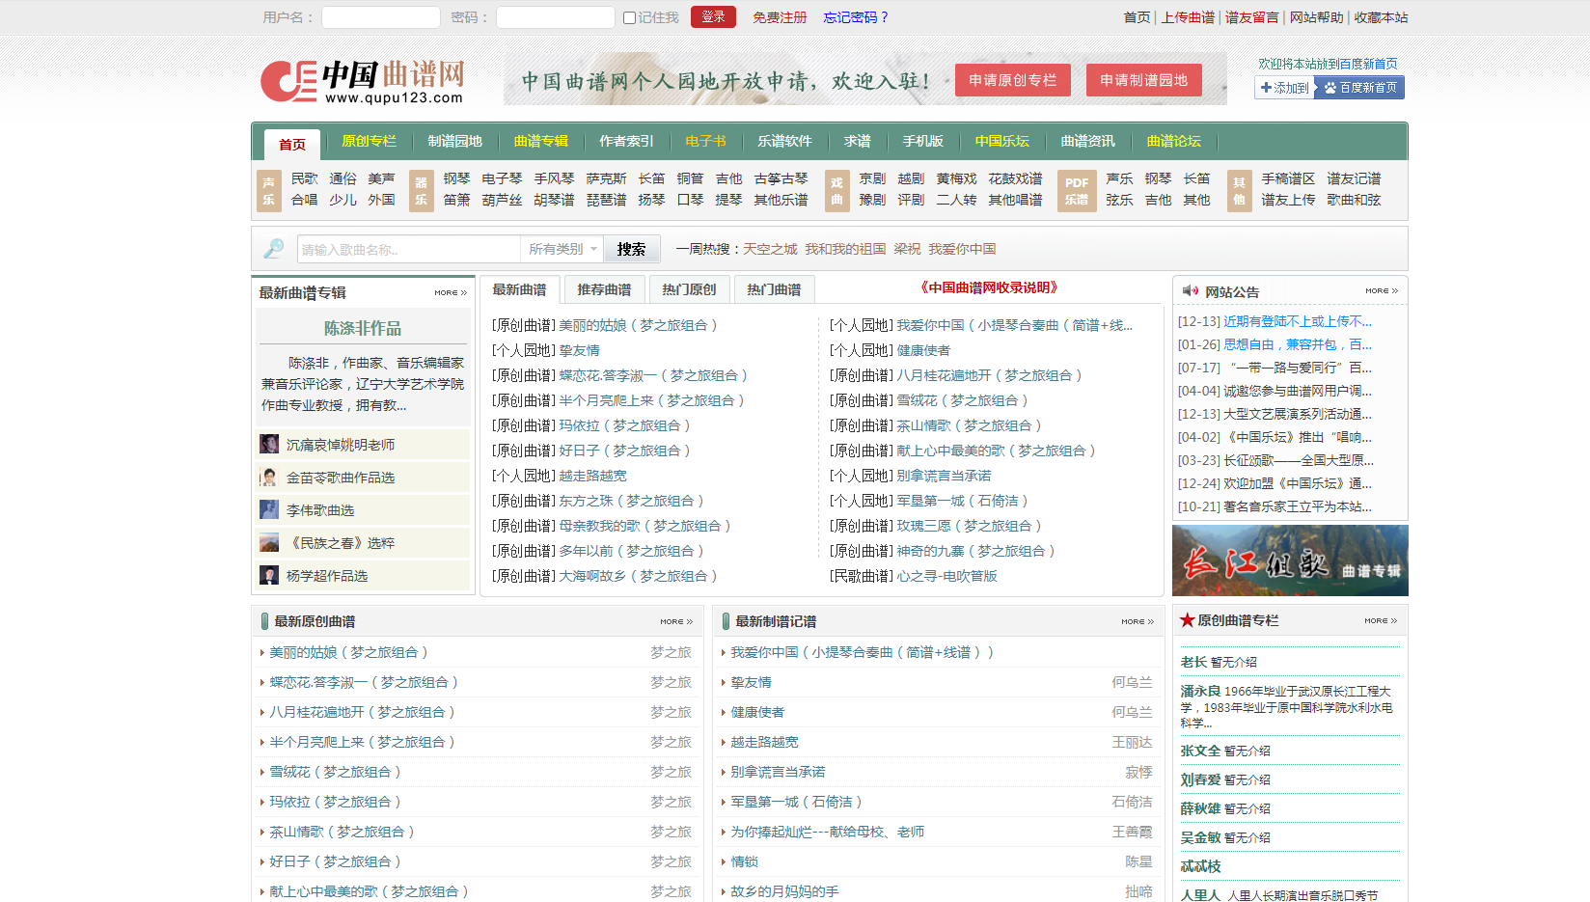
Task: Click the 申请原创专栏 button
Action: click(1013, 80)
